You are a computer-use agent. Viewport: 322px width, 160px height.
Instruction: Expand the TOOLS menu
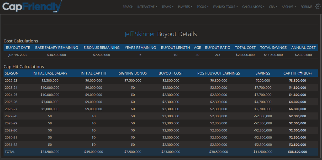click(x=203, y=7)
